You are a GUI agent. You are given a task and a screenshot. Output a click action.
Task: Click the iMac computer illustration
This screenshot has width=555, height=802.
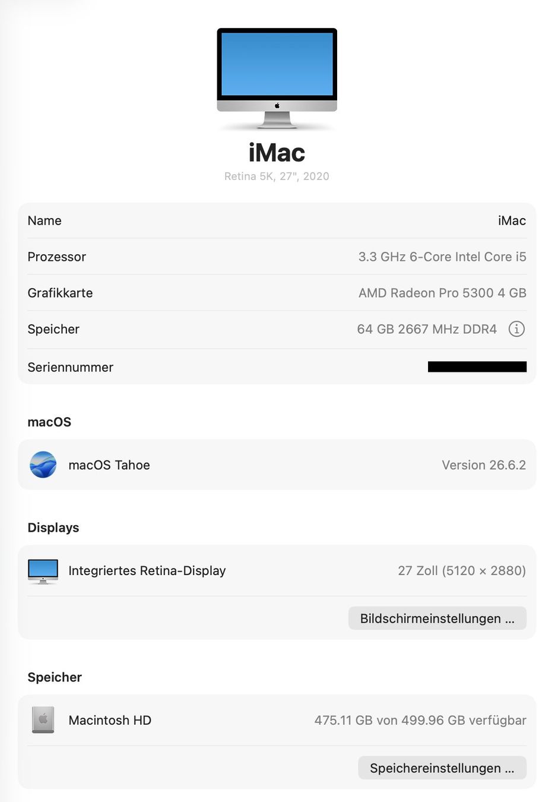[x=277, y=78]
